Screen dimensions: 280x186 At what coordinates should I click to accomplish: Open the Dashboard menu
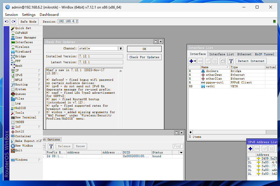point(49,15)
